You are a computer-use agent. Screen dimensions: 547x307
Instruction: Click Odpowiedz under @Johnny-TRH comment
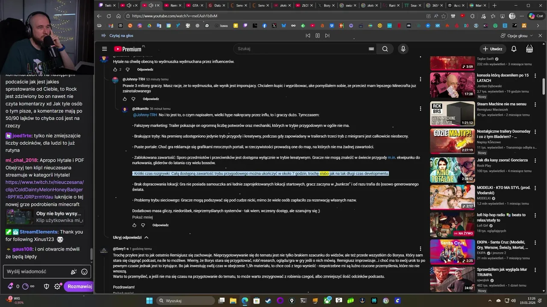click(x=151, y=99)
